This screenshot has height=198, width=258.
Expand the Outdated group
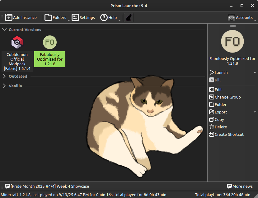click(4, 76)
